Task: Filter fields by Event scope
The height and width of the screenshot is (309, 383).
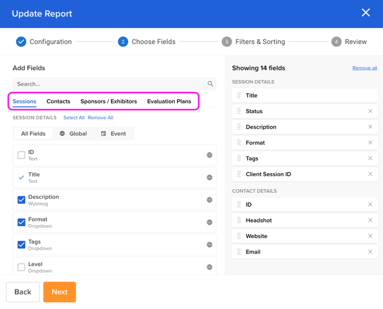Action: (113, 134)
